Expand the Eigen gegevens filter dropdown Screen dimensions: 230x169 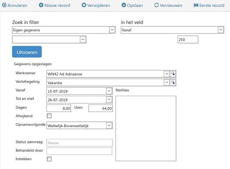pos(112,30)
